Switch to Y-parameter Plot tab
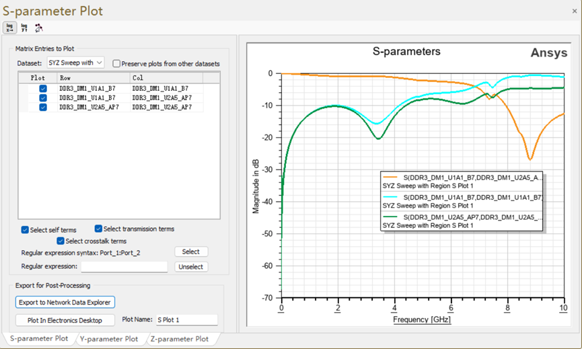 tap(109, 339)
